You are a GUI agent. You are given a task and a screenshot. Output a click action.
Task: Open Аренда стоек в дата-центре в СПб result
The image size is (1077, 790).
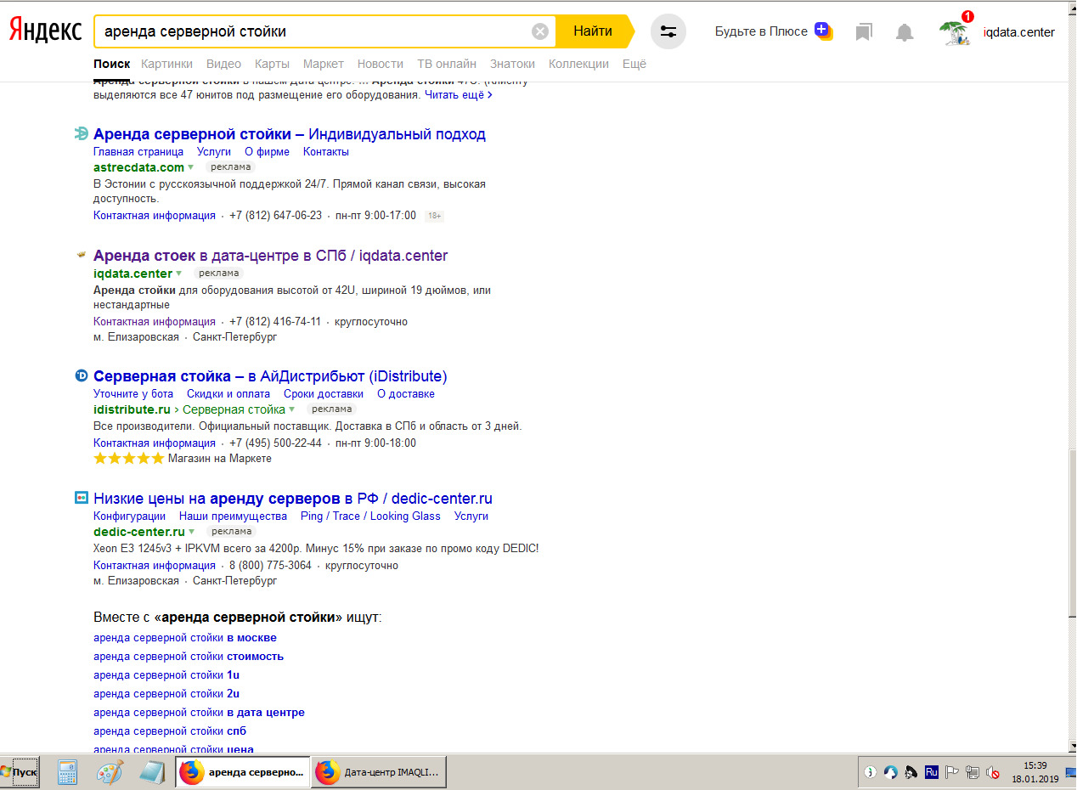click(x=270, y=256)
